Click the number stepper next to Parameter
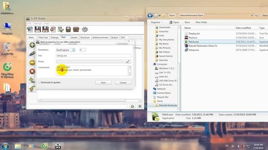This screenshot has width=268, height=150. pyautogui.click(x=82, y=50)
